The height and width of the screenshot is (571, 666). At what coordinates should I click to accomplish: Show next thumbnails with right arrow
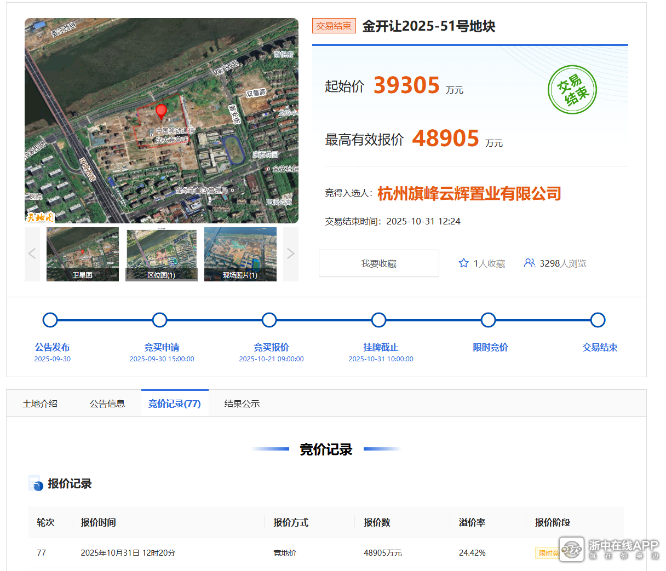pyautogui.click(x=291, y=254)
